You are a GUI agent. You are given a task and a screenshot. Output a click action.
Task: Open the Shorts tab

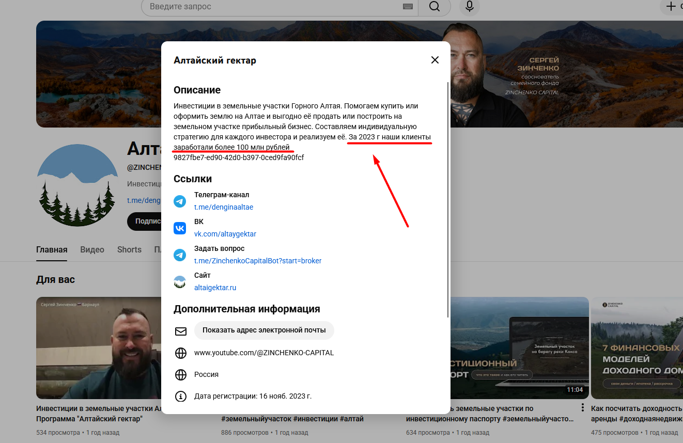tap(129, 250)
